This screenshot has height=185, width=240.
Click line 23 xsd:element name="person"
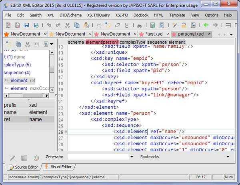coord(118,113)
